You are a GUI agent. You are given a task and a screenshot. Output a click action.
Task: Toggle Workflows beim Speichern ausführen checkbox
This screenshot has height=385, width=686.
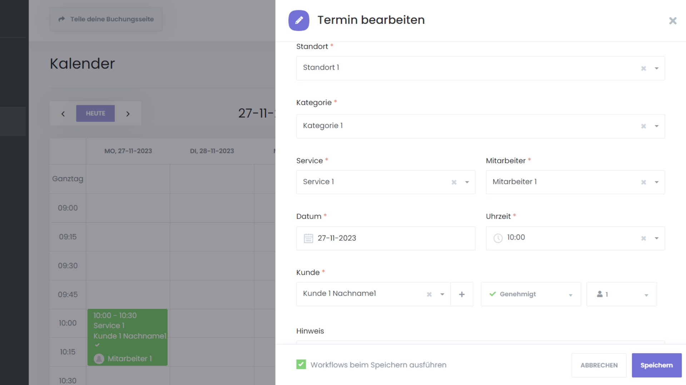pyautogui.click(x=301, y=364)
